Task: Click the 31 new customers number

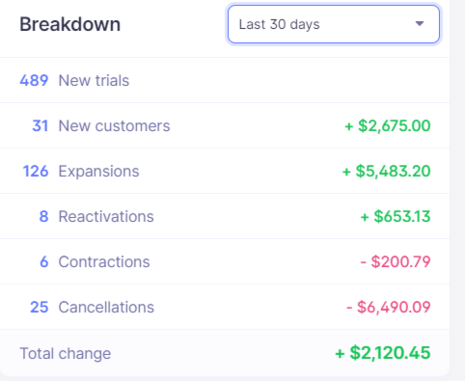Action: click(x=40, y=125)
